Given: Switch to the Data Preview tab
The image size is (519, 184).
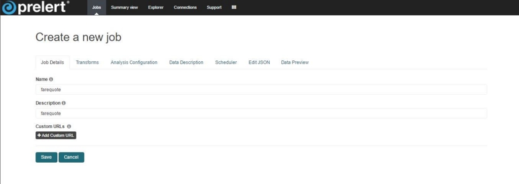Looking at the screenshot, I should [x=295, y=62].
